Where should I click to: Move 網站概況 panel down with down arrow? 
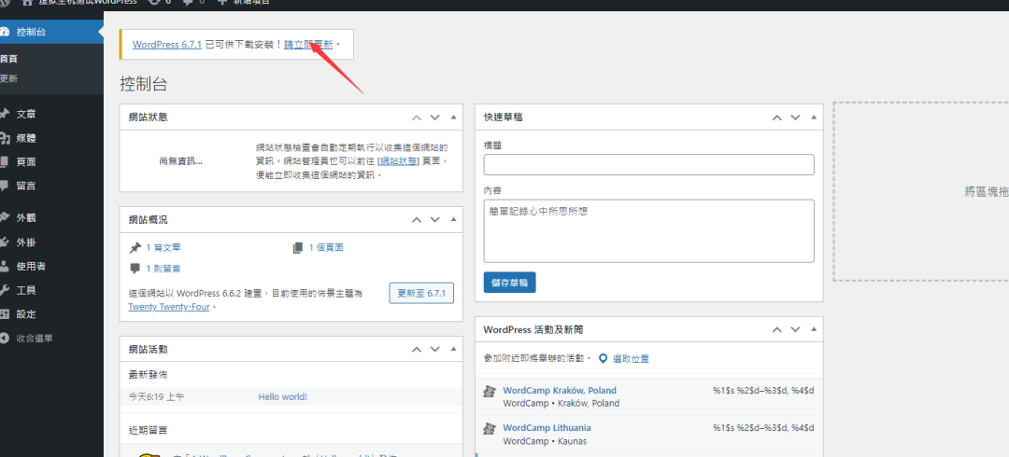click(x=434, y=220)
